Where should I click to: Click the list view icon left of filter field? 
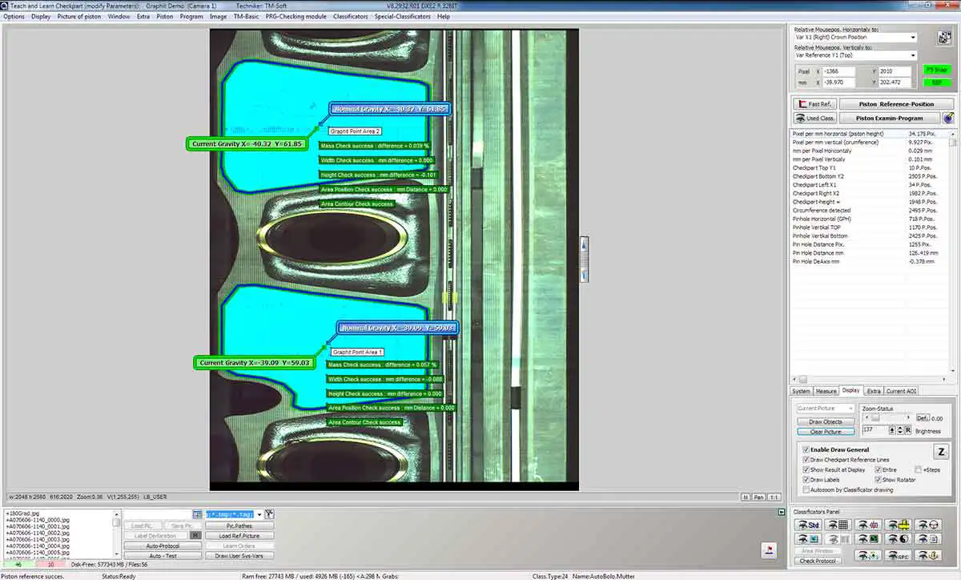[x=197, y=514]
